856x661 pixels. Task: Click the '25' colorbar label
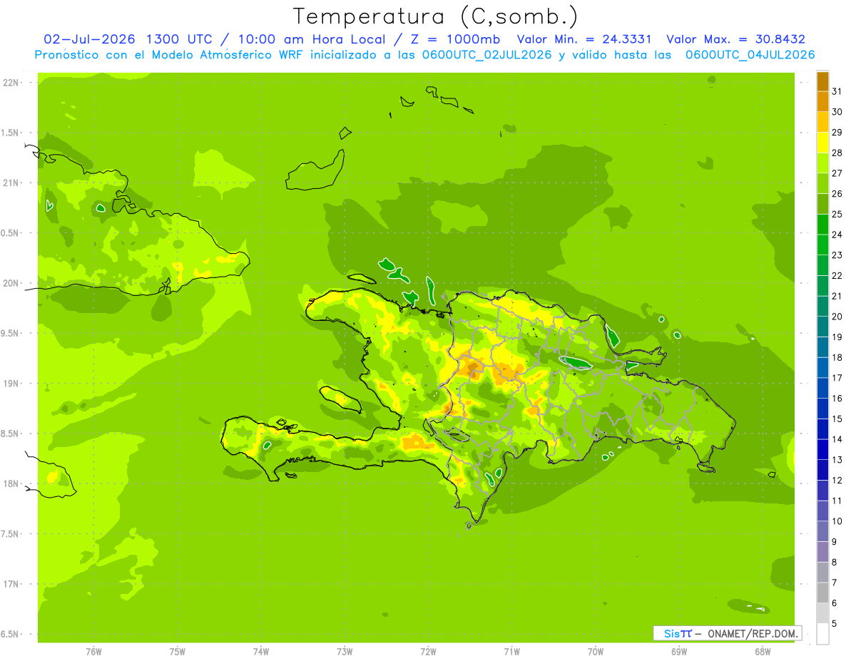coord(837,214)
